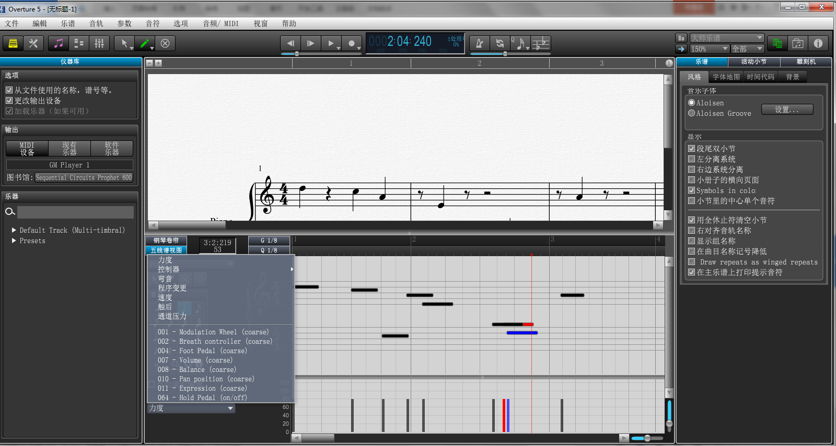Toggle the loop playback icon
Image resolution: width=836 pixels, height=446 pixels.
pyautogui.click(x=500, y=43)
